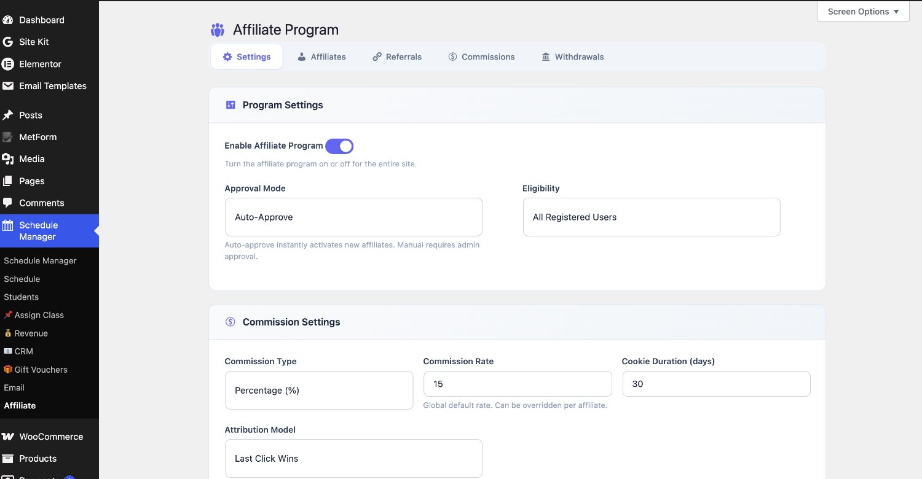Screen dimensions: 922x479
Task: Open the Attribution Model dropdown
Action: point(353,458)
